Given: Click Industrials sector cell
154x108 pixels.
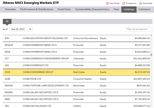Looking at the screenshot, I should pyautogui.click(x=79, y=58).
